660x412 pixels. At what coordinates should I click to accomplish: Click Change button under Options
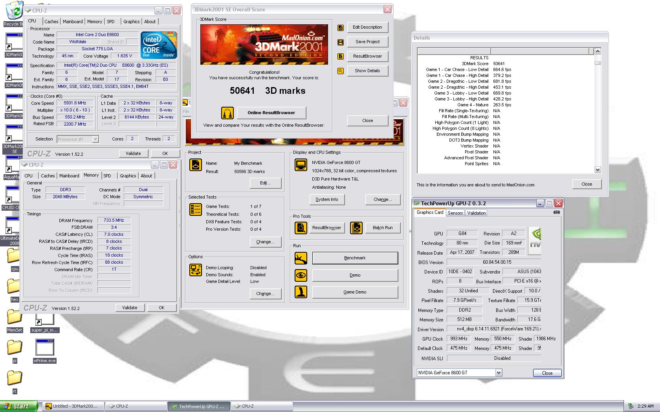(265, 294)
